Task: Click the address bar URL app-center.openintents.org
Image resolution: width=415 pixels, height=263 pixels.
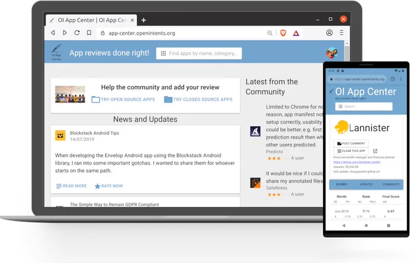Action: [142, 33]
